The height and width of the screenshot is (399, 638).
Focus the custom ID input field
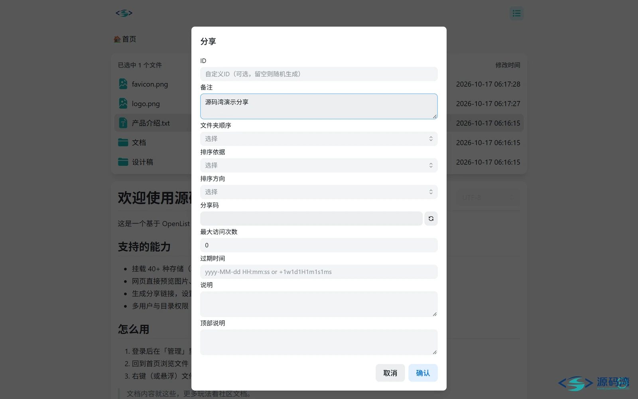[x=319, y=74]
